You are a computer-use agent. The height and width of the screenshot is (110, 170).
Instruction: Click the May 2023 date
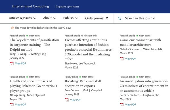125,99
